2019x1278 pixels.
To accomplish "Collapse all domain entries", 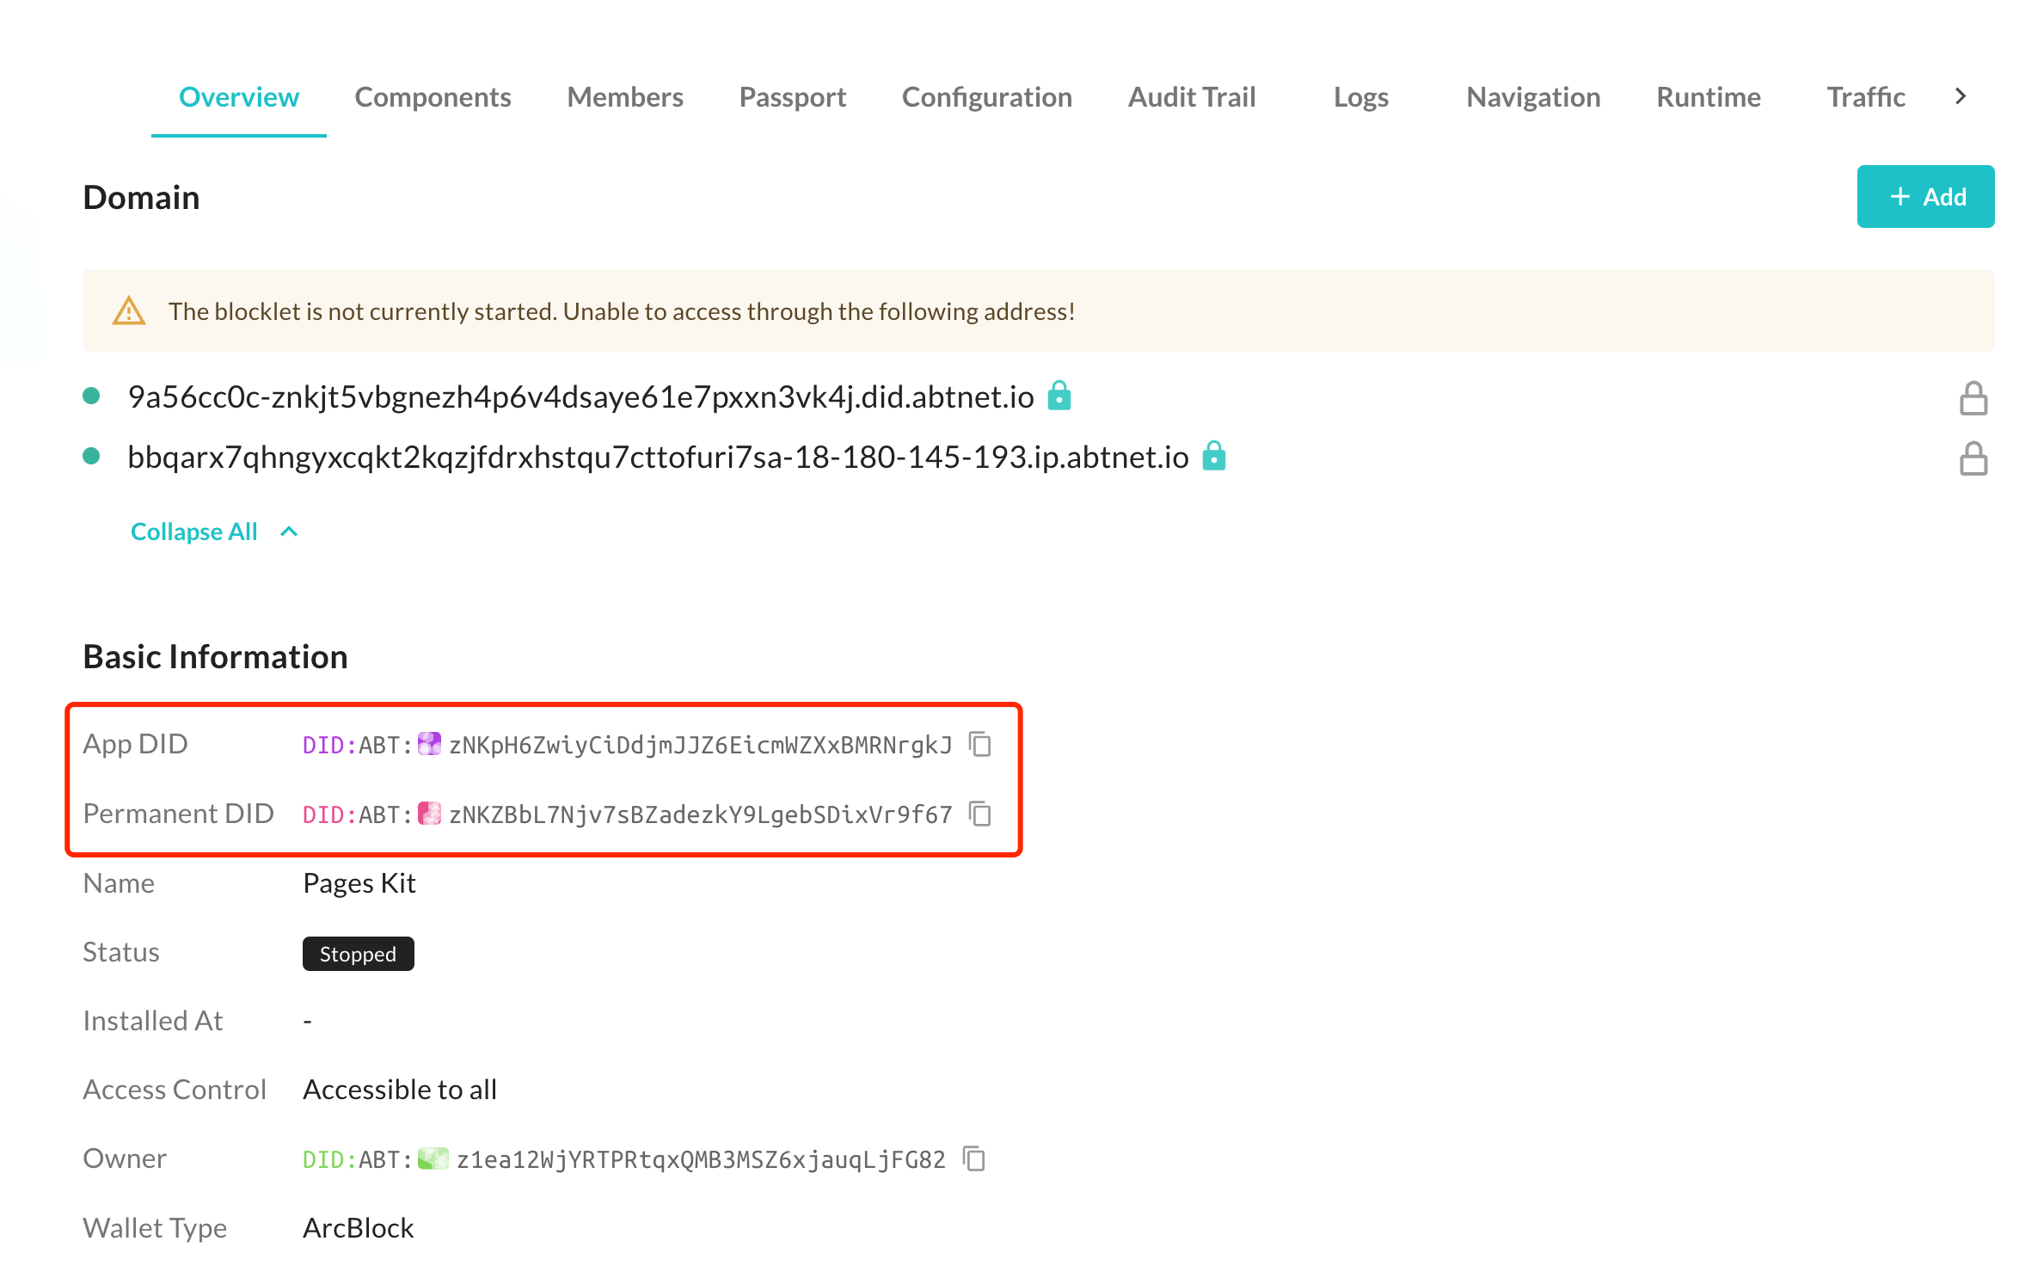I will [x=194, y=531].
